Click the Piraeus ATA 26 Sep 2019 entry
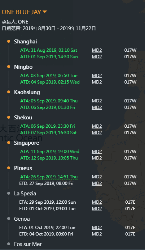This screenshot has width=145, height=250. coord(49,177)
